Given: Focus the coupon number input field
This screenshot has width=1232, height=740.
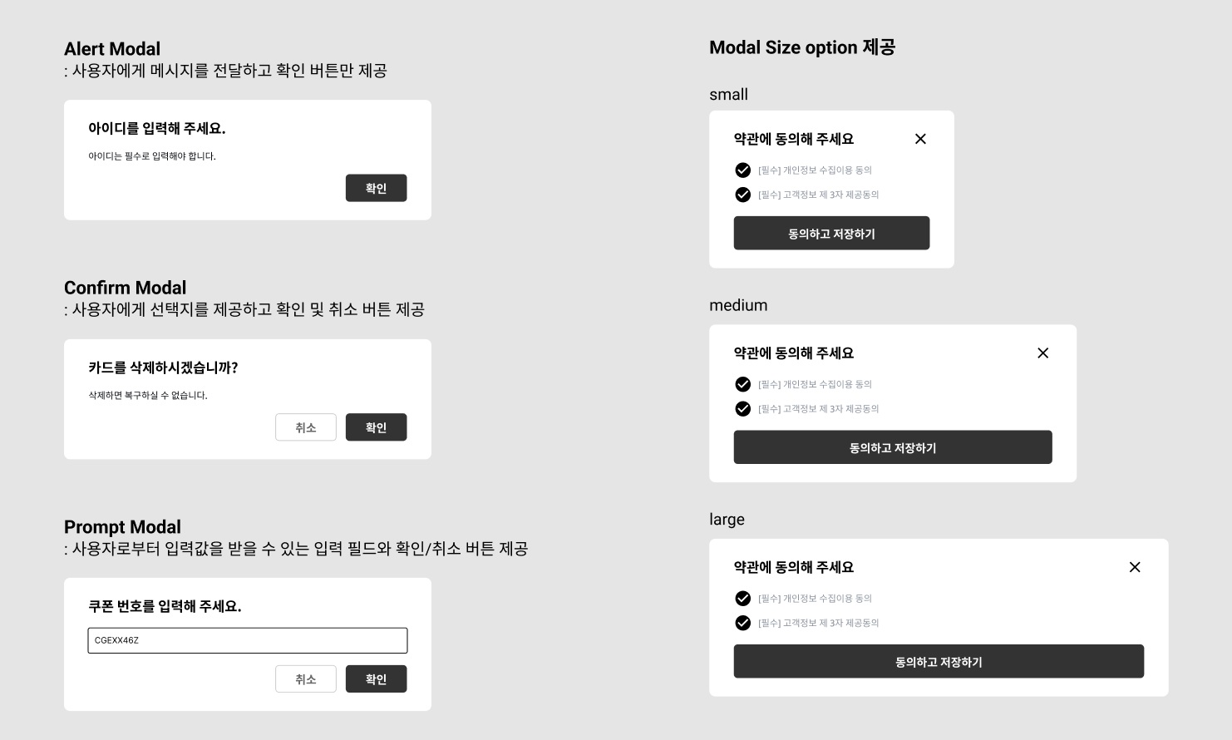Looking at the screenshot, I should tap(248, 640).
